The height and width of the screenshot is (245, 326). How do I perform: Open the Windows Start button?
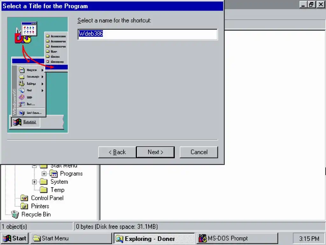[x=15, y=238]
